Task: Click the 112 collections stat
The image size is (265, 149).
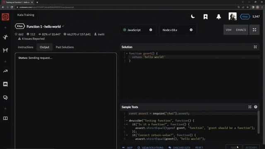Action: [x=31, y=34]
